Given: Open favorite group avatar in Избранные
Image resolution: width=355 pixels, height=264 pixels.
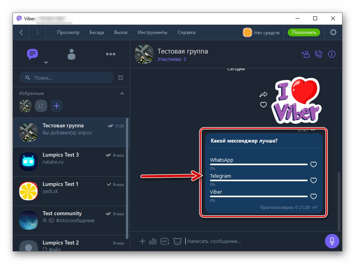Looking at the screenshot, I should coord(25,106).
